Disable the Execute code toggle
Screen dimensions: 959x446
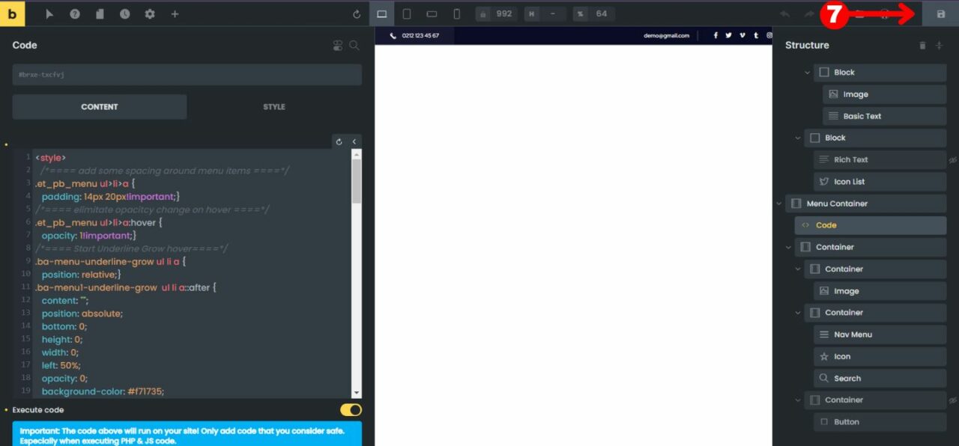[349, 409]
